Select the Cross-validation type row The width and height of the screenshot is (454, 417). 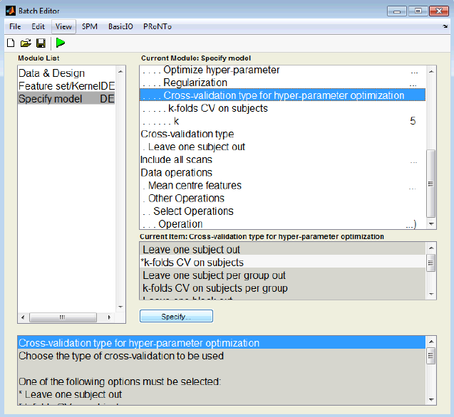click(x=282, y=134)
